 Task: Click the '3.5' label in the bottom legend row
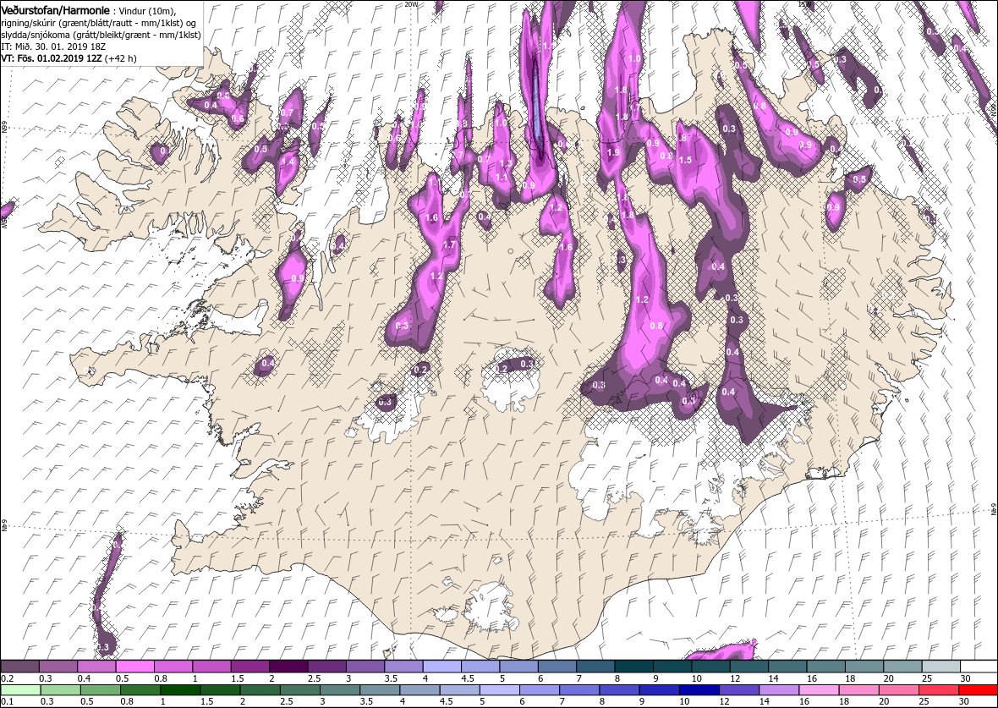(366, 701)
